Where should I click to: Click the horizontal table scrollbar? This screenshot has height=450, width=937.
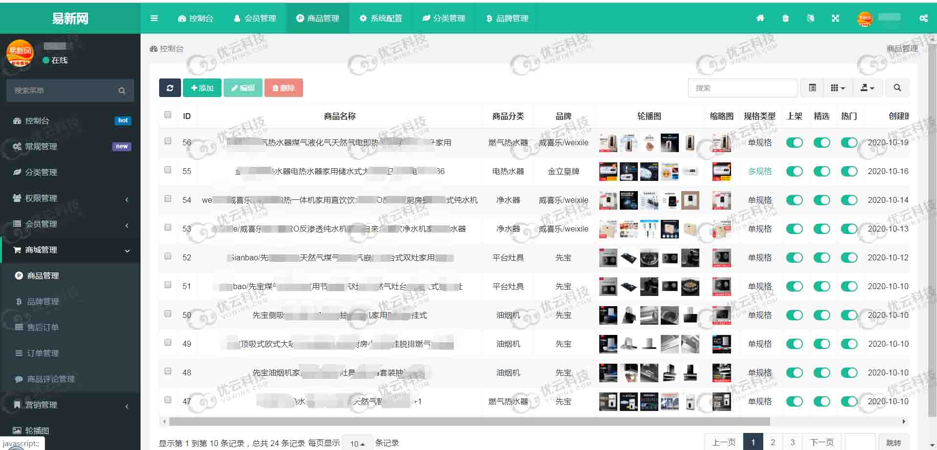[x=469, y=421]
